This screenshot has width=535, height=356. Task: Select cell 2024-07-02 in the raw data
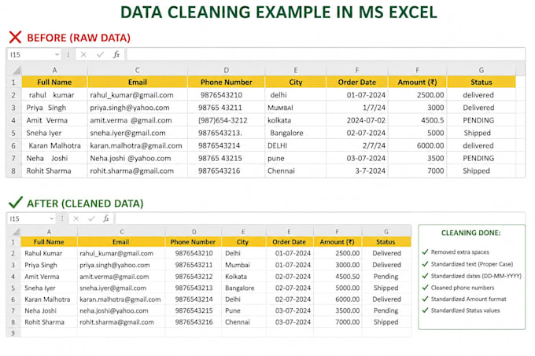coord(357,120)
